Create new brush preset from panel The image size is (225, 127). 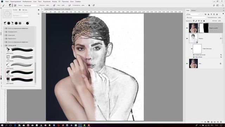(x=38, y=14)
